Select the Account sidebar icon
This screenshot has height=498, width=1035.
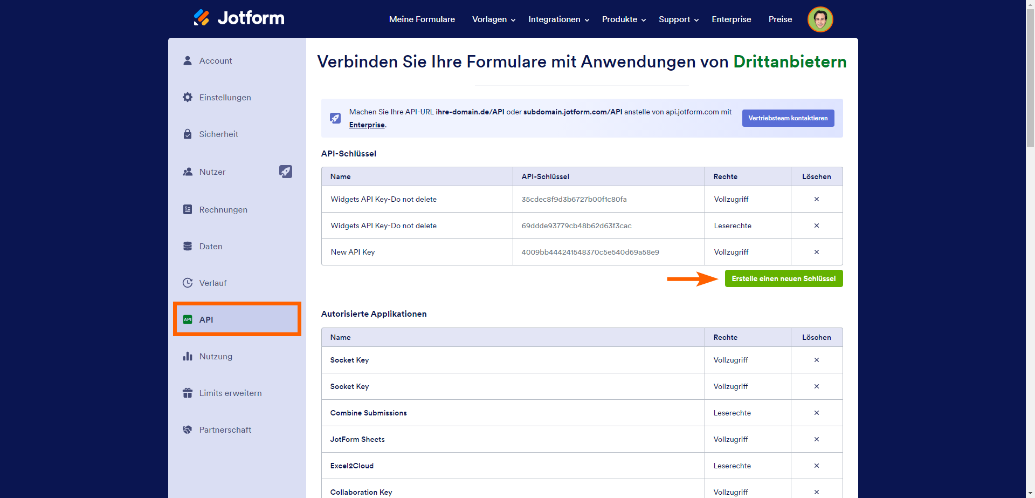click(187, 60)
